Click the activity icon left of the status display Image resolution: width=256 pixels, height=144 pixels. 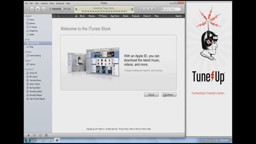(76, 9)
